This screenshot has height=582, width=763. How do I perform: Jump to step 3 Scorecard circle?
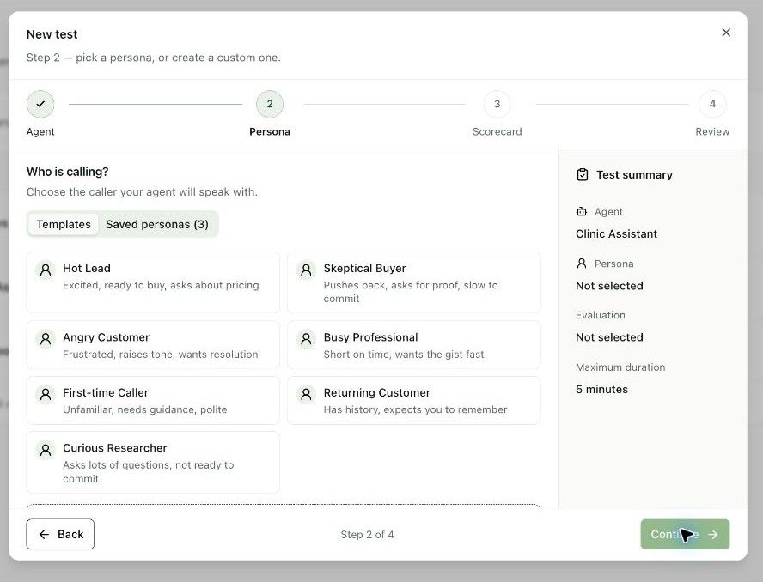pos(497,104)
